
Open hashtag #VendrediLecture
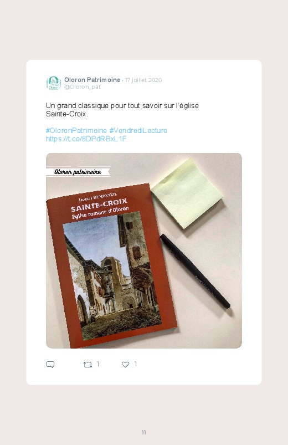[x=138, y=131]
